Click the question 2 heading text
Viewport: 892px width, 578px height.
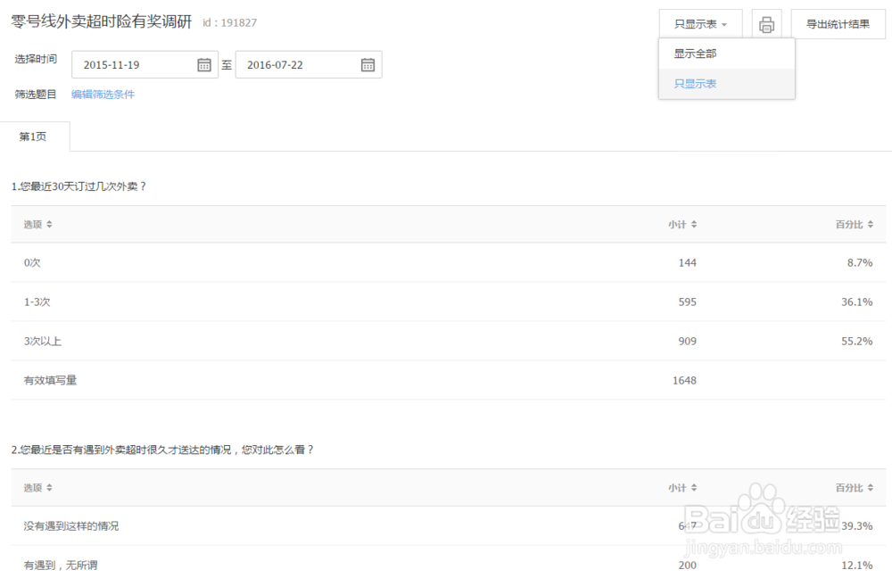point(162,450)
